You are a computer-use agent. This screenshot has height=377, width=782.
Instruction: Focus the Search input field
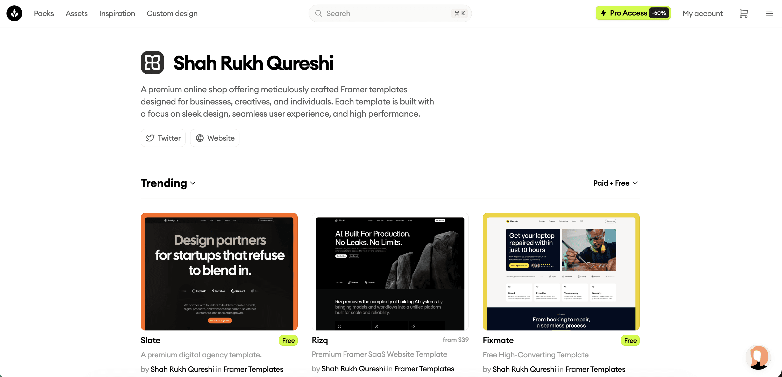click(390, 13)
